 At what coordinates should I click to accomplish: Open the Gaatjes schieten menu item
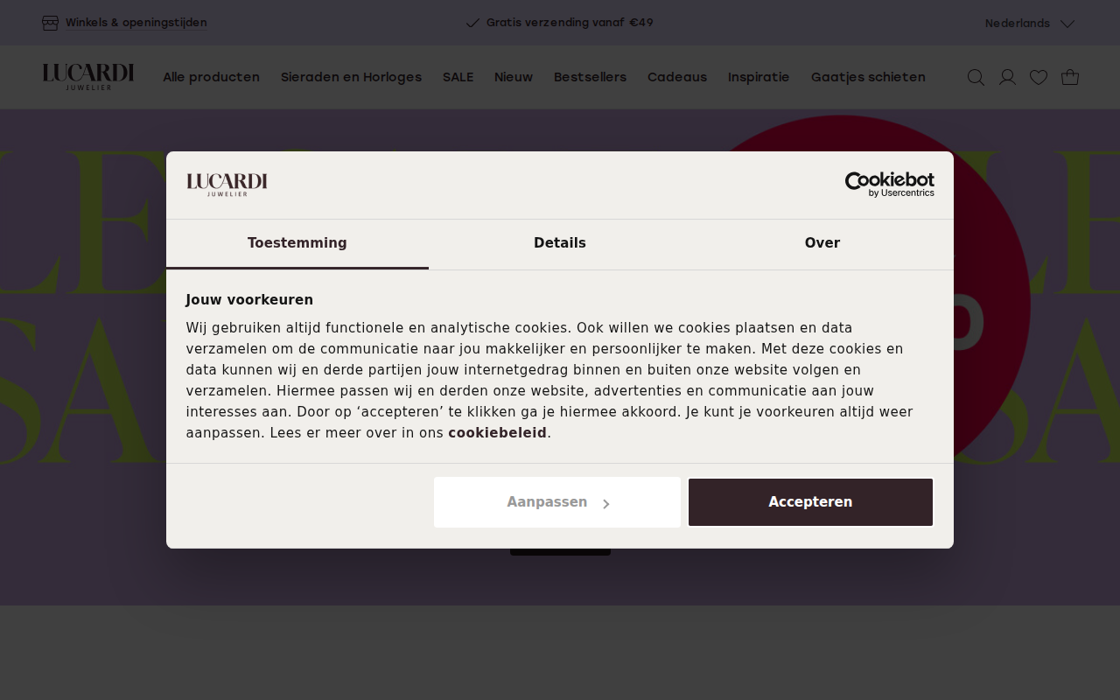pyautogui.click(x=868, y=77)
